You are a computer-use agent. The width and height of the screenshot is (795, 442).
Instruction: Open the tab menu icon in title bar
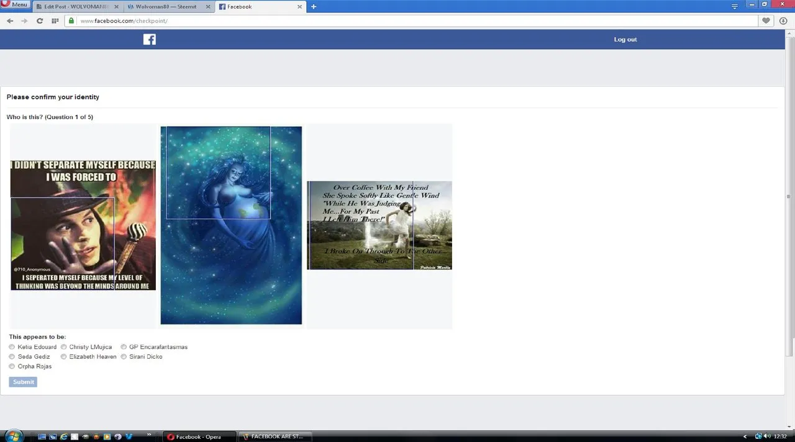(x=735, y=6)
